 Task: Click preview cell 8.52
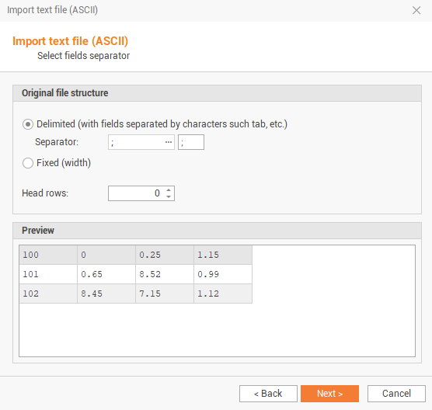pos(165,274)
